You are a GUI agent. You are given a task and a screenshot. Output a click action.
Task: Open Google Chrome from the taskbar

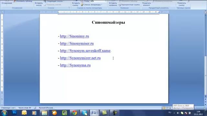(75, 113)
